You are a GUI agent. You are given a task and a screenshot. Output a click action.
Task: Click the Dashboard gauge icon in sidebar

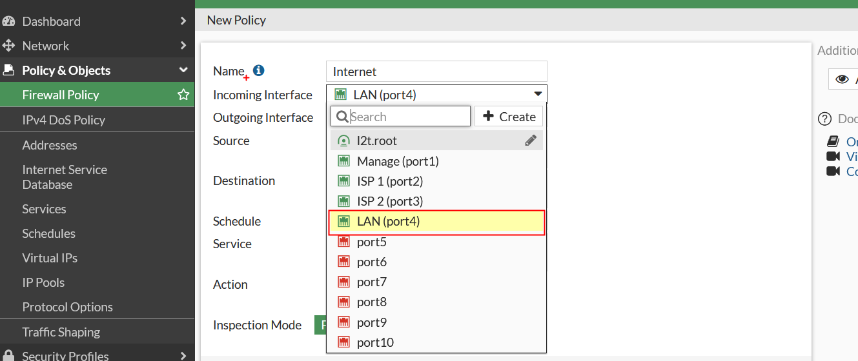click(8, 21)
